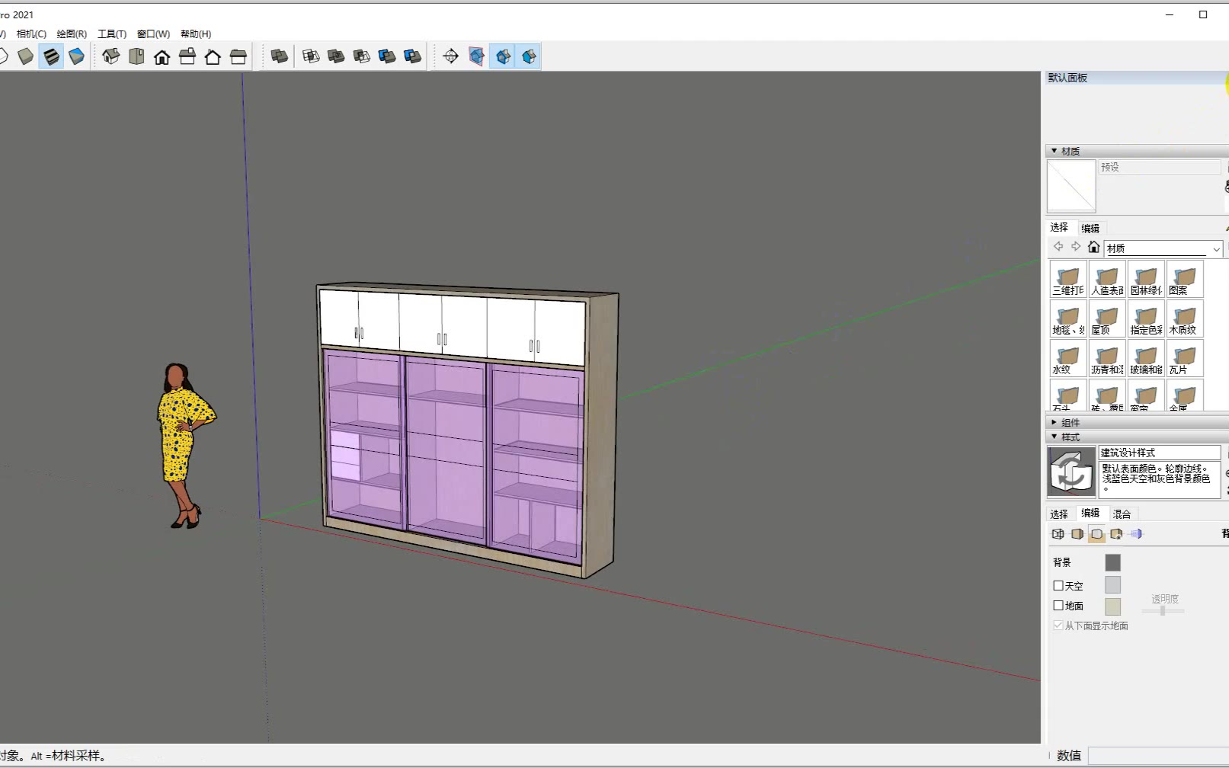This screenshot has height=768, width=1229.
Task: Toggle 从下面显示地面 checkbox
Action: [1058, 626]
